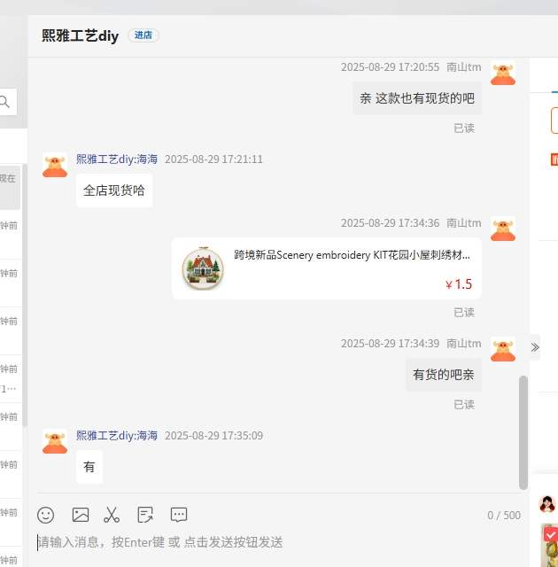Select the scissors screenshot tool
Image resolution: width=558 pixels, height=567 pixels.
pyautogui.click(x=112, y=515)
